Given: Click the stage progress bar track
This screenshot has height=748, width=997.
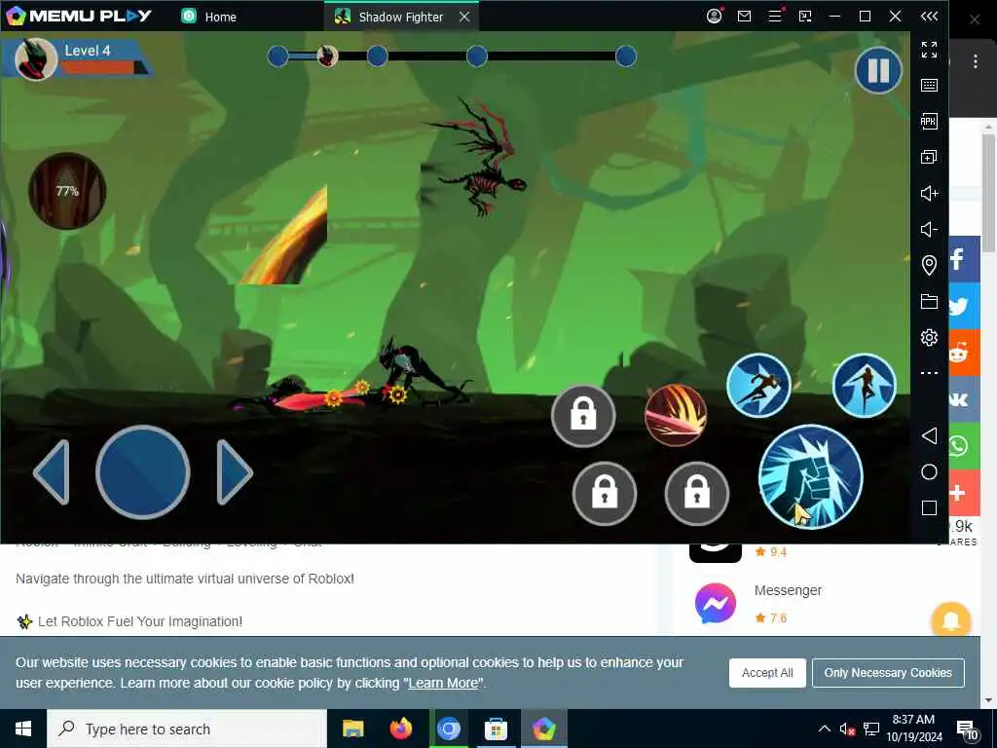Looking at the screenshot, I should (452, 56).
